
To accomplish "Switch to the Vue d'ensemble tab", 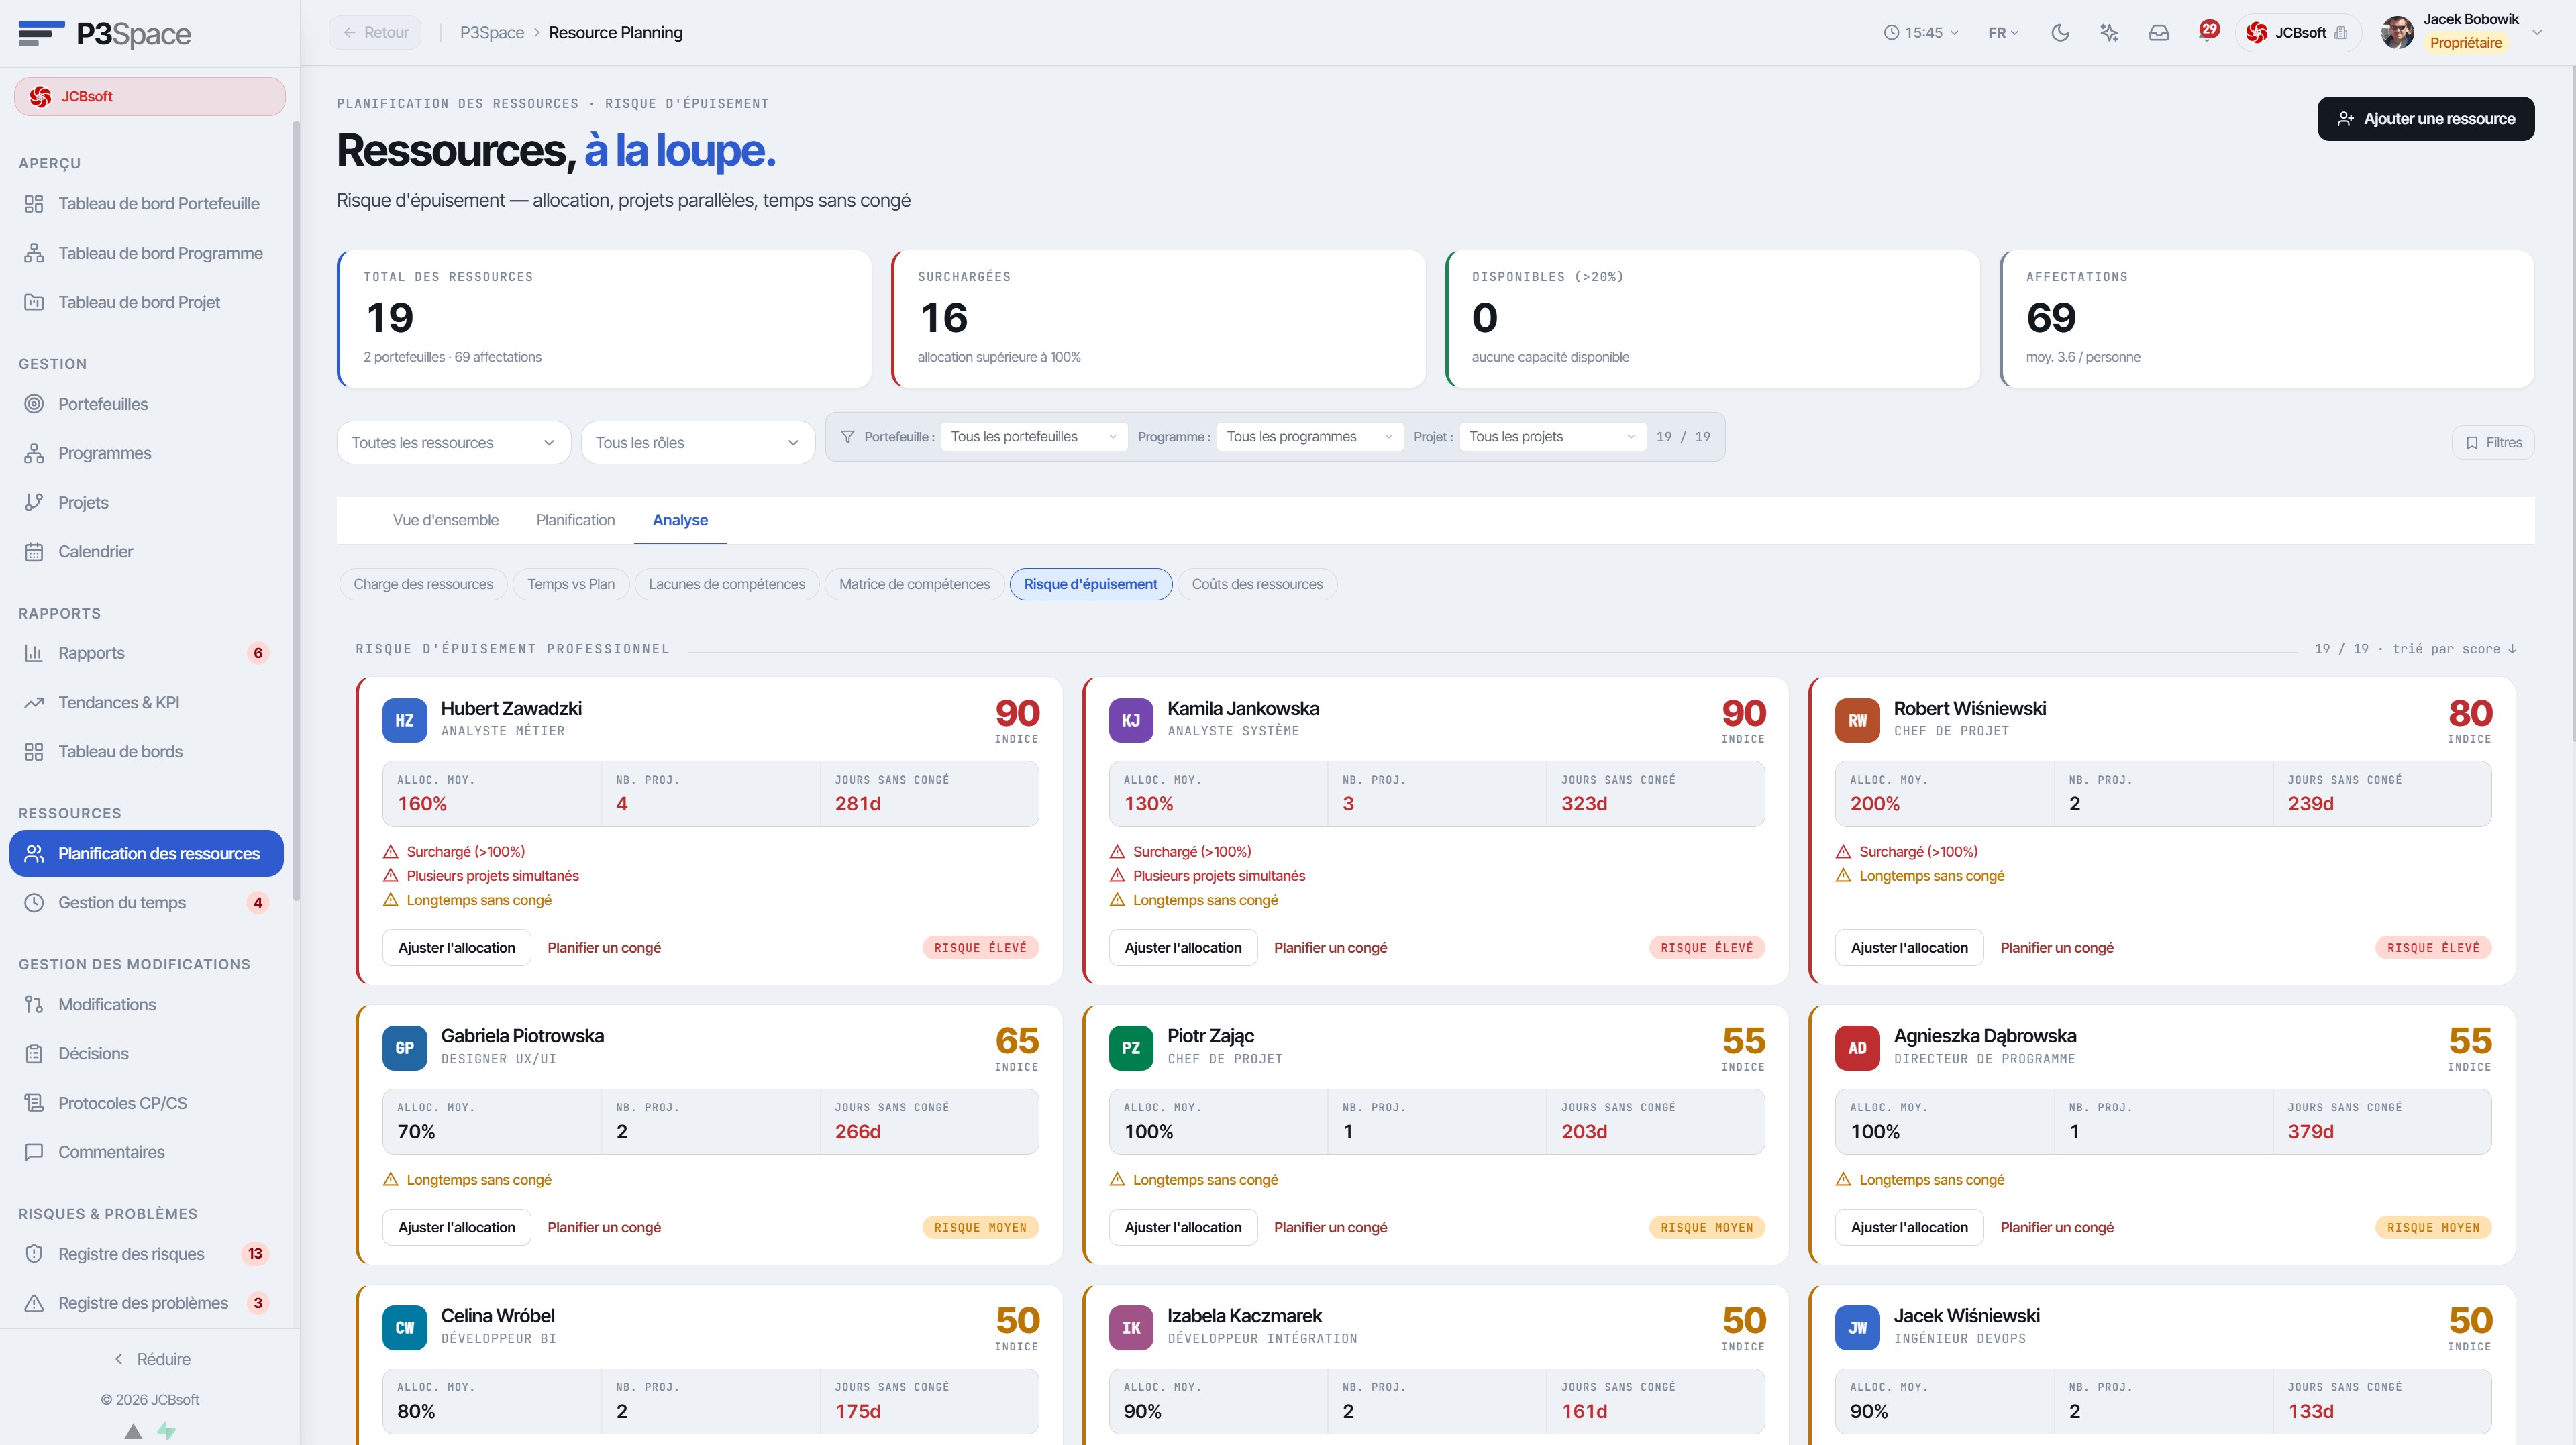I will [x=445, y=520].
